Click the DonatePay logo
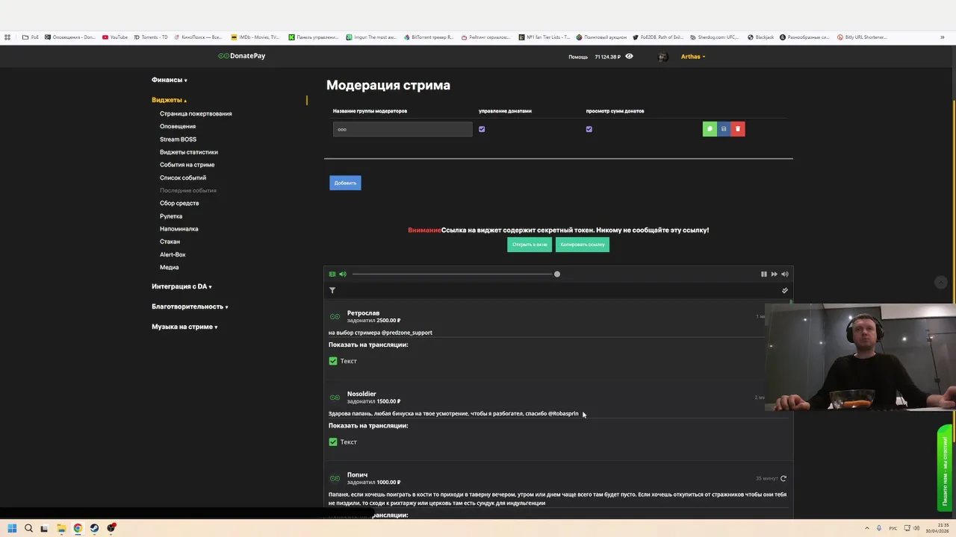 [x=241, y=56]
